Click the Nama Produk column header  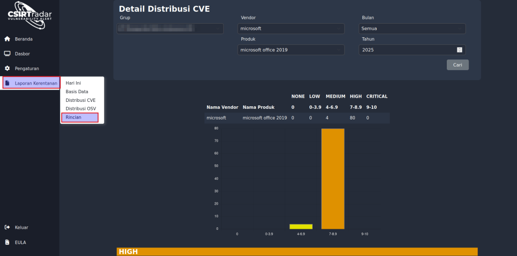pos(258,107)
